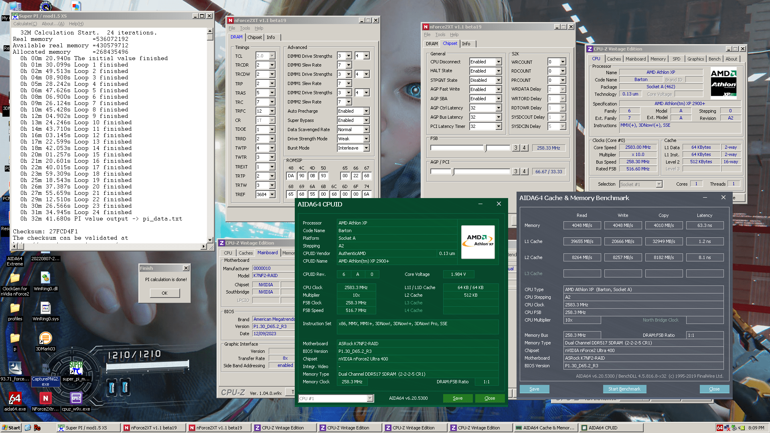
Task: Switch to DRAM tab in nForce2XT Chipset window
Action: pos(432,44)
